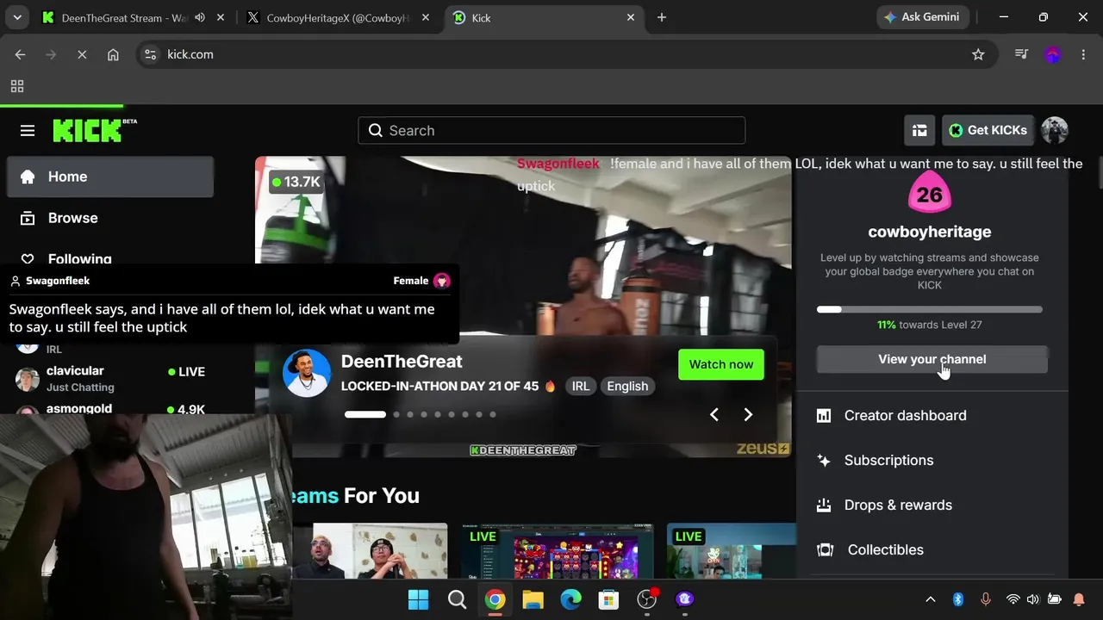The width and height of the screenshot is (1103, 620).
Task: Click the IRL category tag
Action: tap(581, 386)
